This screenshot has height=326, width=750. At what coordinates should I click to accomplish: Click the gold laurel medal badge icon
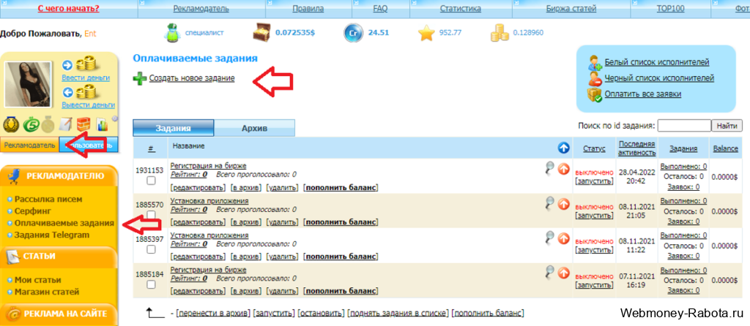point(11,125)
